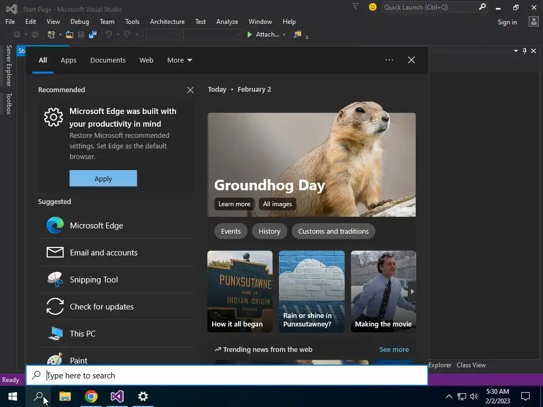Open the How it all began card
Image resolution: width=543 pixels, height=407 pixels.
240,291
